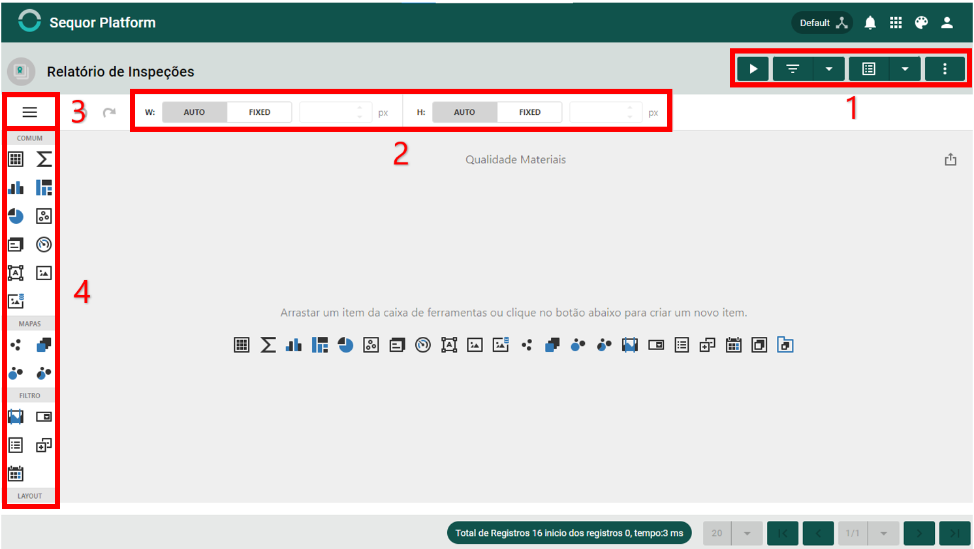This screenshot has width=974, height=549.
Task: Add a Pie Map from the MAPAS toolbox
Action: pos(44,373)
